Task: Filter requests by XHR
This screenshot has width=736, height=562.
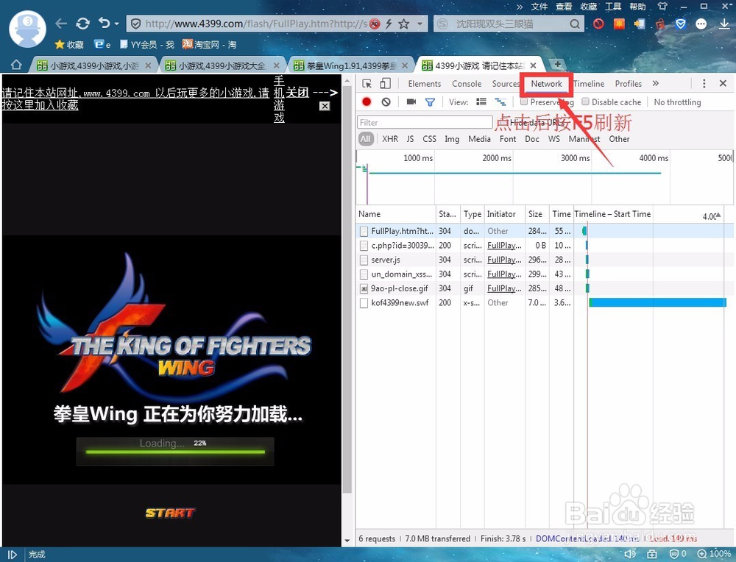Action: click(x=389, y=139)
